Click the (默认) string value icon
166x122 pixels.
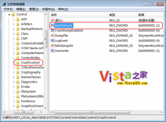tap(52, 20)
